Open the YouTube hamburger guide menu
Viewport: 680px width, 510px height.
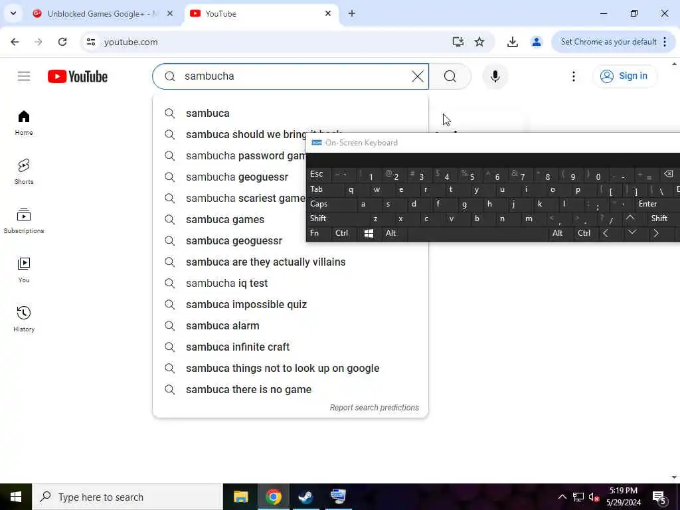pos(24,76)
